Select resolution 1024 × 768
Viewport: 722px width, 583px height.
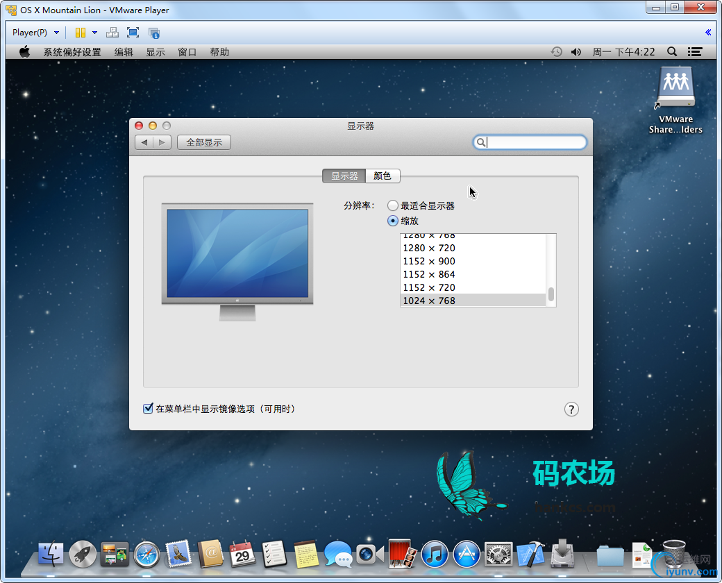(473, 301)
